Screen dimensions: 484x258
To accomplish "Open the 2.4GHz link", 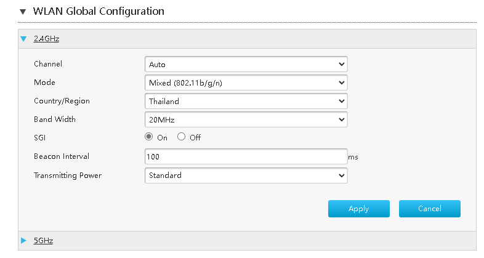I will tap(46, 39).
